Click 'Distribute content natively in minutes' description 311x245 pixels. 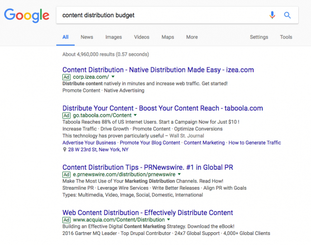coord(145,84)
